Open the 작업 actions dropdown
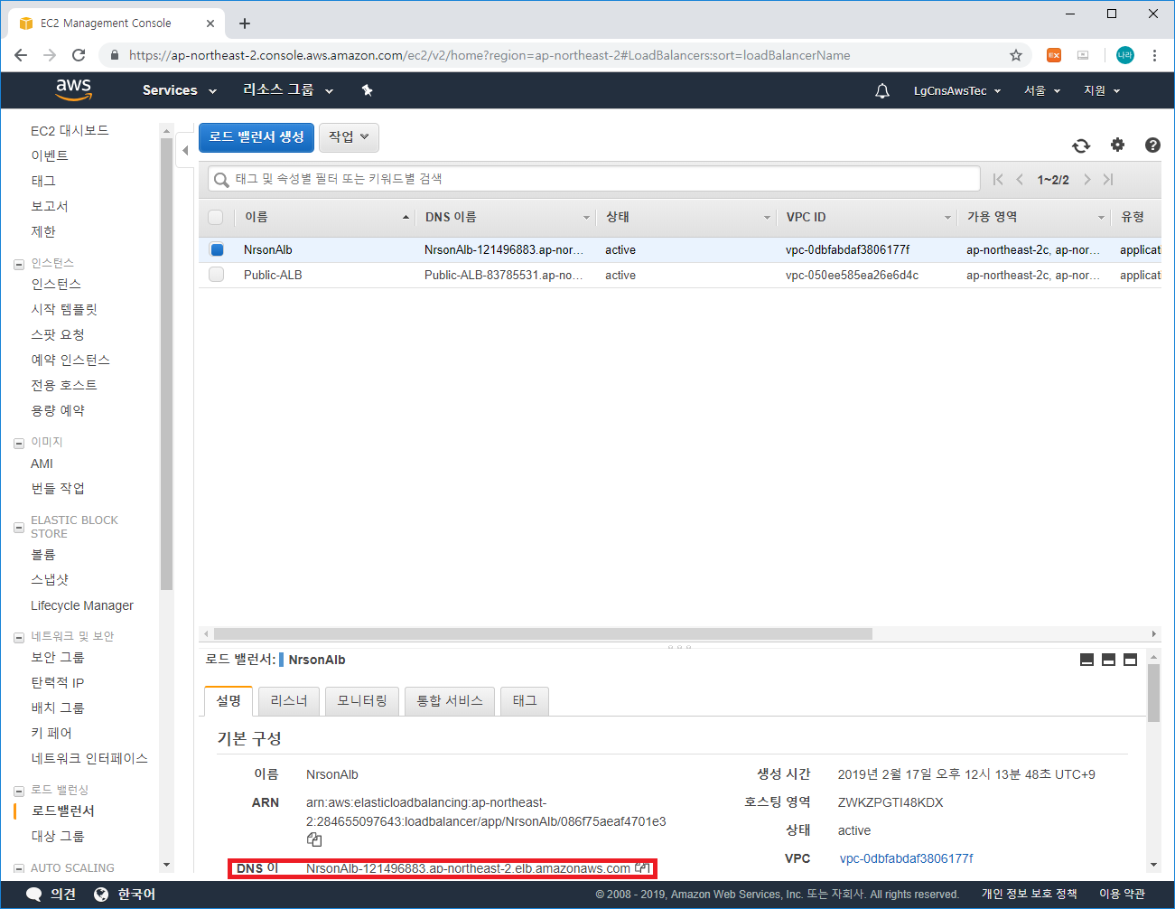This screenshot has width=1175, height=909. point(349,137)
